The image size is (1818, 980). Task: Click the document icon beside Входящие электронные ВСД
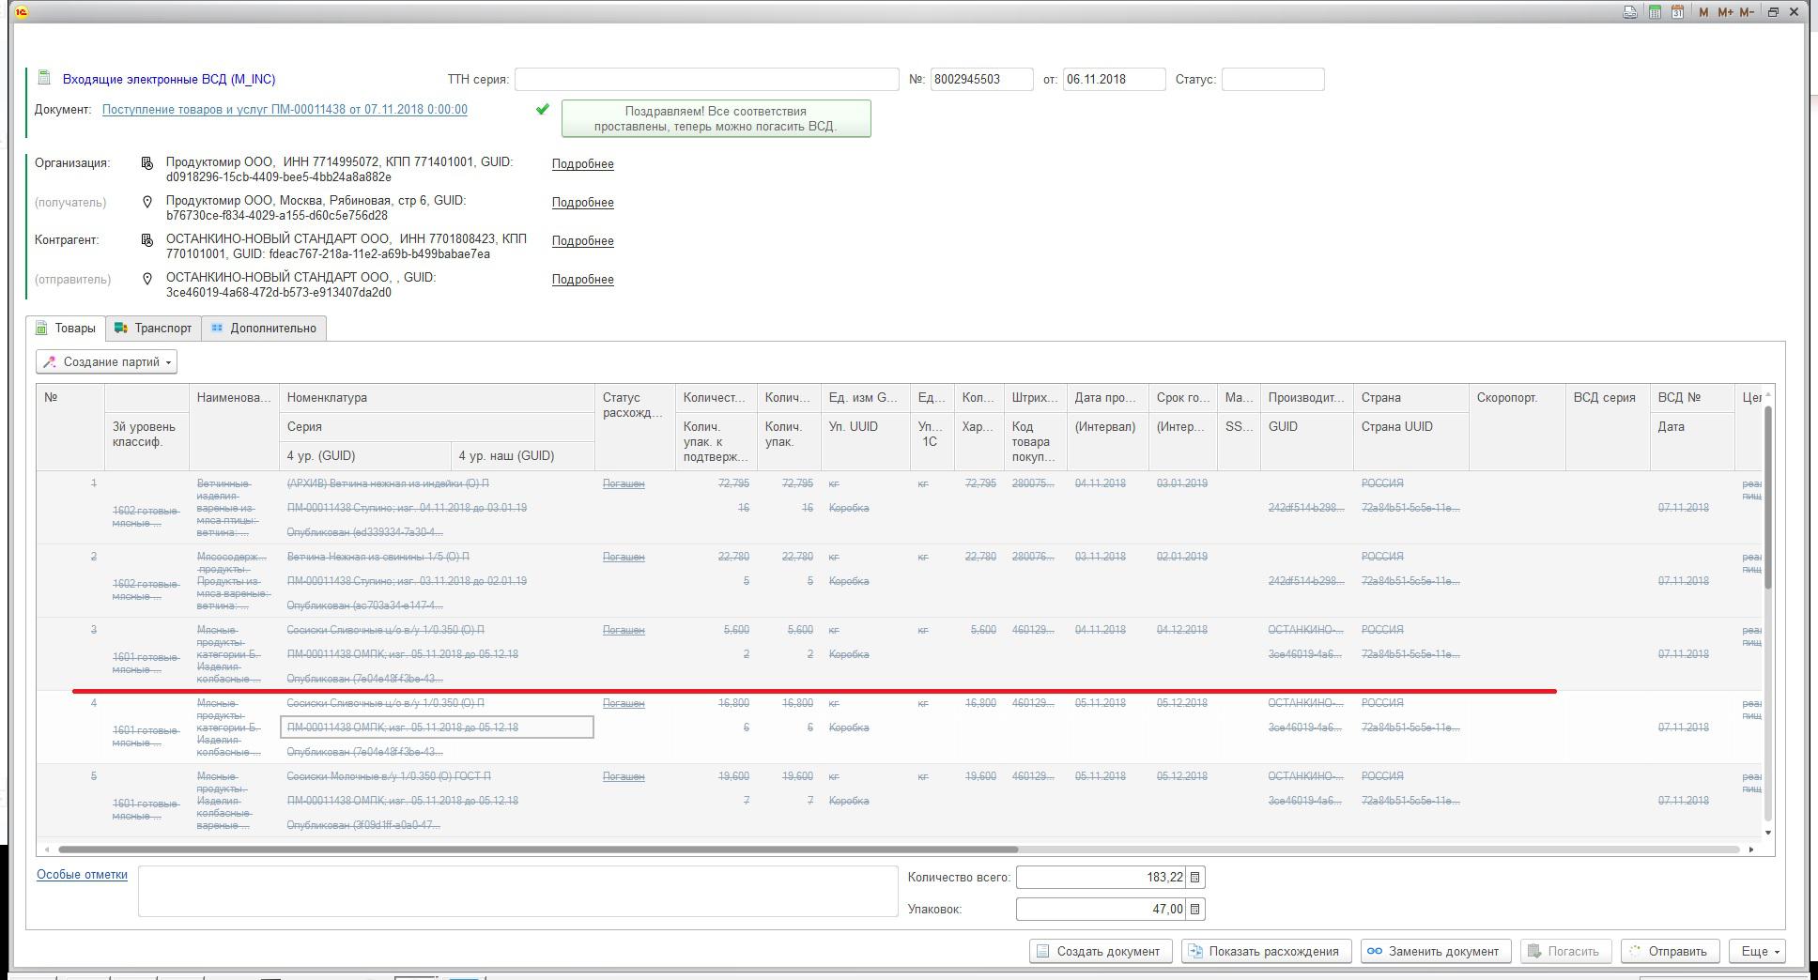(x=43, y=78)
